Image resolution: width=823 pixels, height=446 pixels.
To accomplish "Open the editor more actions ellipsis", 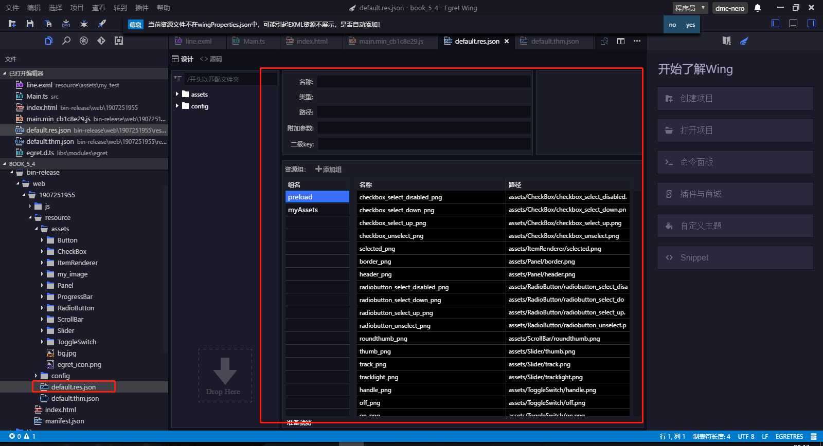I will click(637, 41).
